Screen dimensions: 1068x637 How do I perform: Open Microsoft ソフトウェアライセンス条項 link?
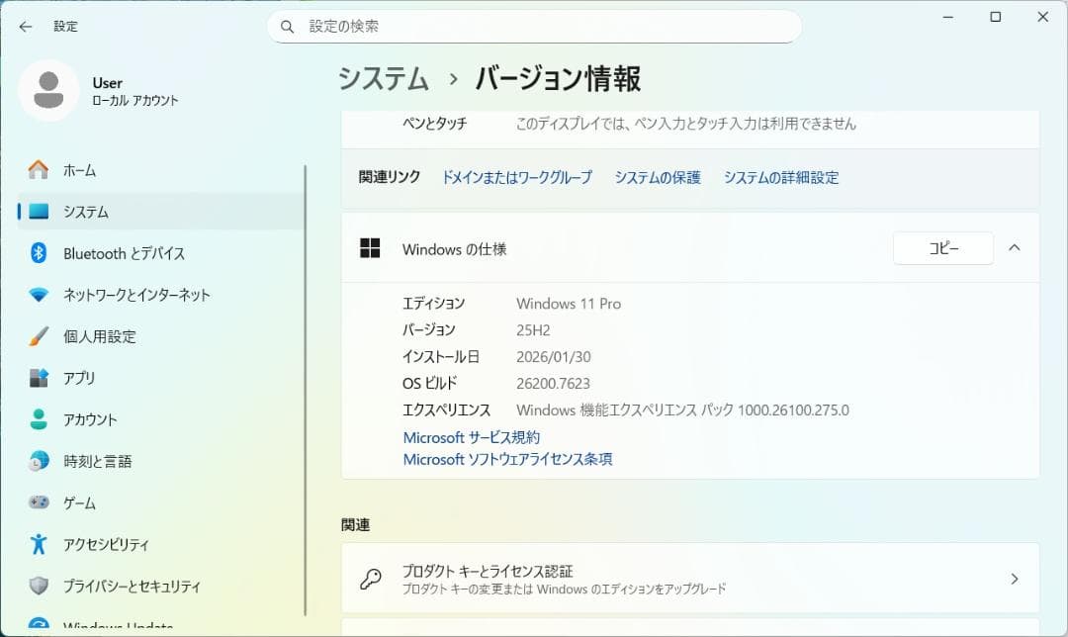pos(507,459)
